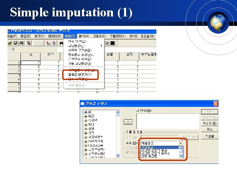Screen dimensions: 237x177
Task: Open the 파일(F) menu
Action: (12, 36)
